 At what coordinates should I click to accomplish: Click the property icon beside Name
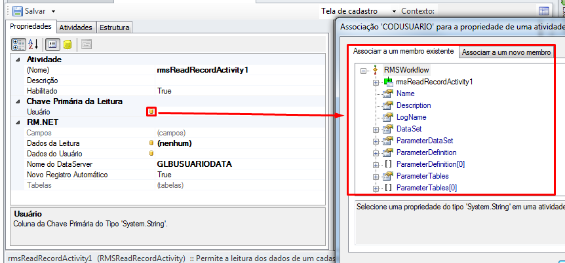(x=387, y=94)
